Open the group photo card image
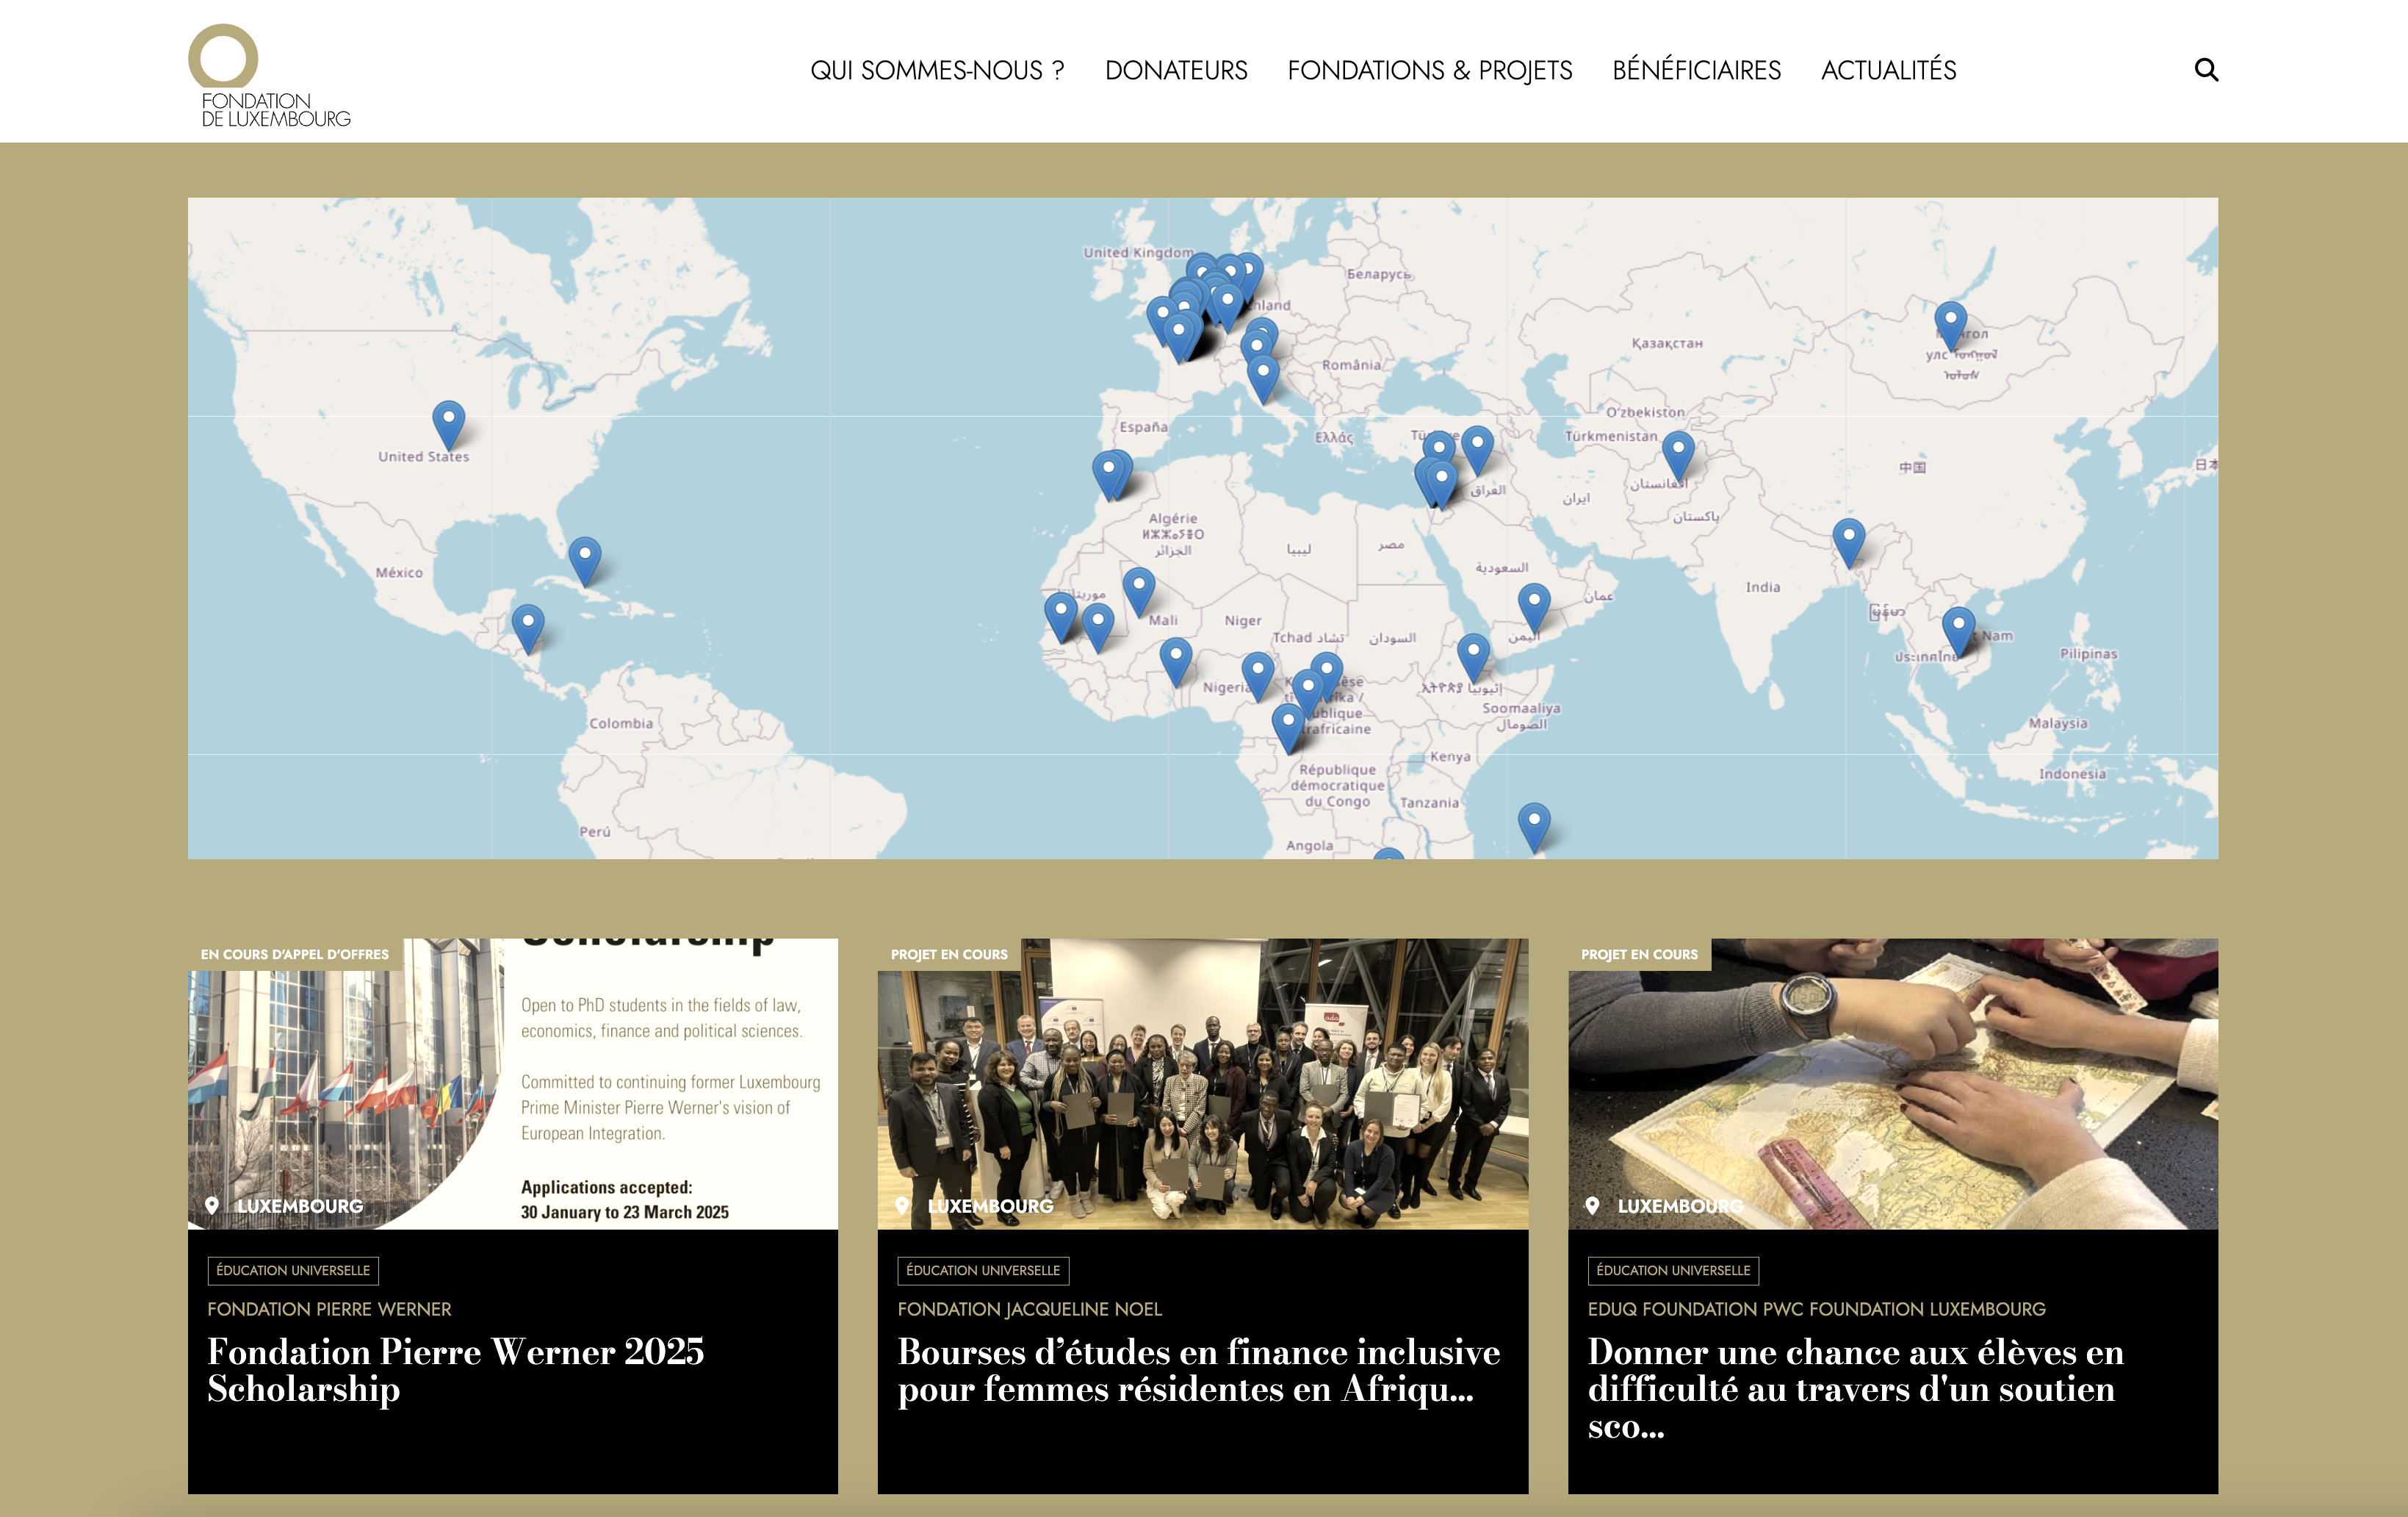This screenshot has width=2408, height=1517. pyautogui.click(x=1202, y=1083)
